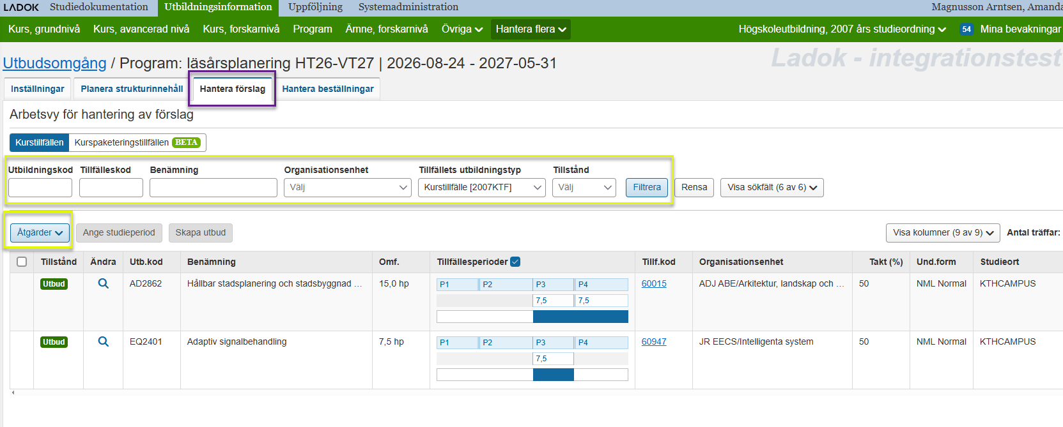Click the magnifier icon for EQ2401
The height and width of the screenshot is (427, 1063).
pos(103,341)
